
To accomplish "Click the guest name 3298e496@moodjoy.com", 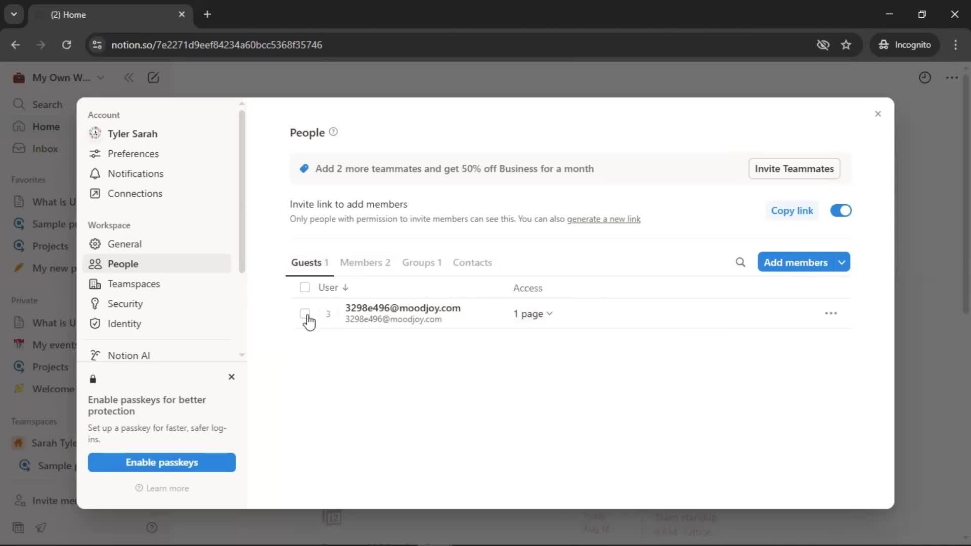I will pos(403,308).
